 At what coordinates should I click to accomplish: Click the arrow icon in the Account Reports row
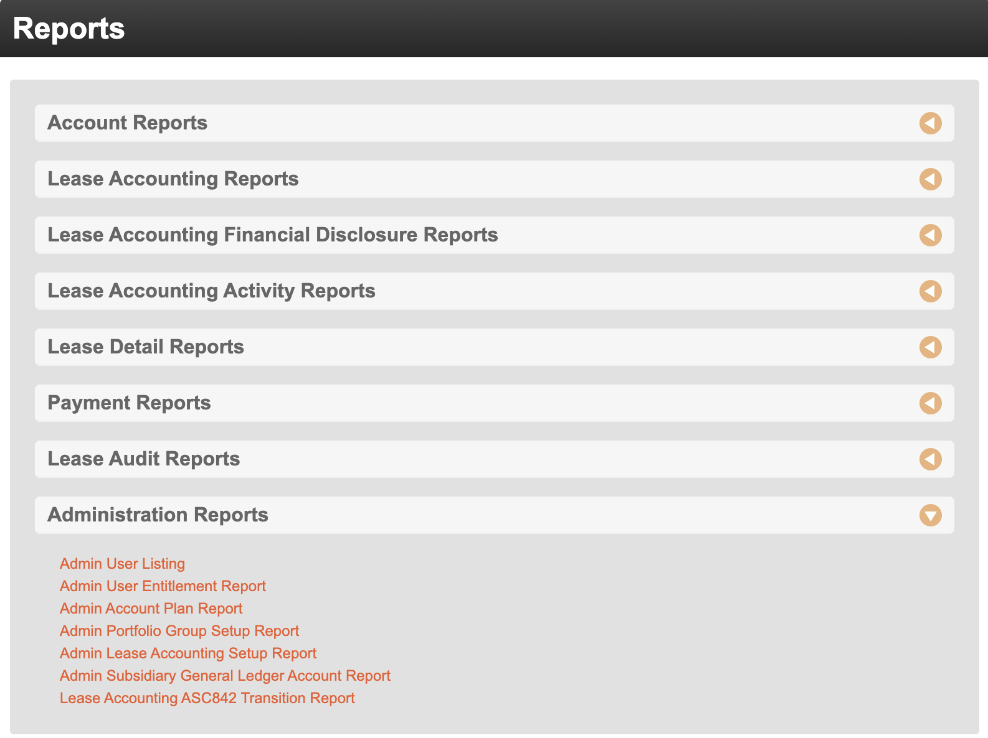click(930, 123)
